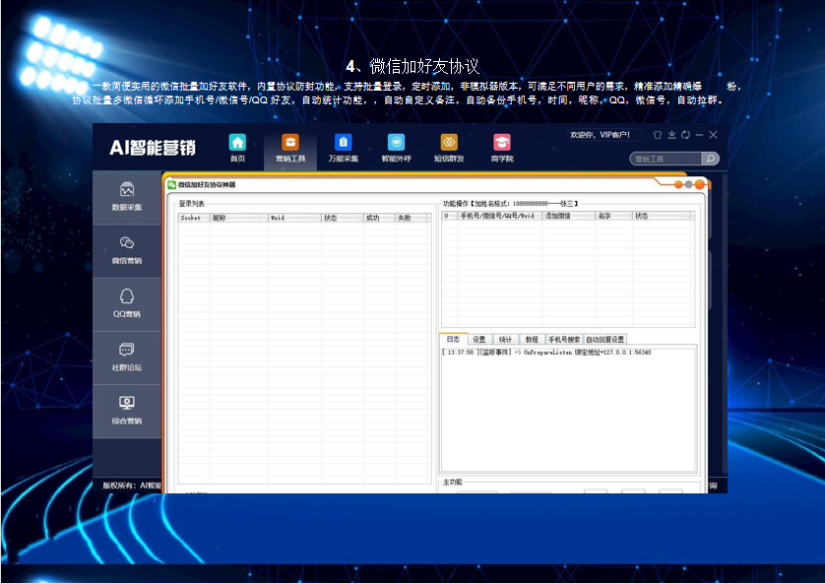The image size is (825, 584).
Task: Click the OnPrepareListen log entry
Action: pos(546,353)
